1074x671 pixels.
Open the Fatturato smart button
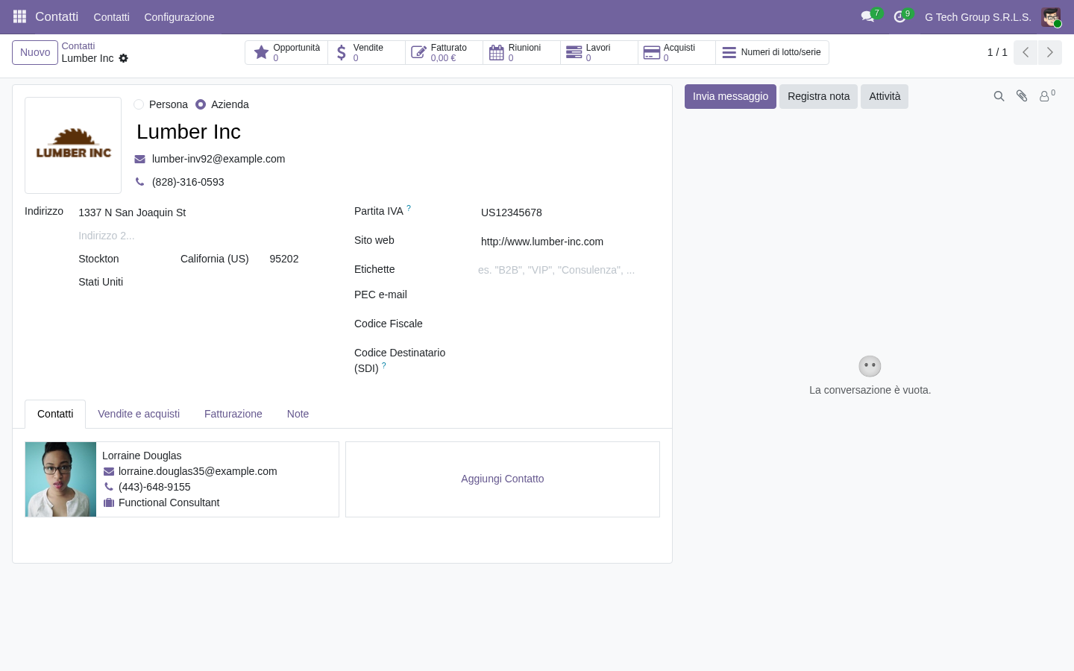coord(445,52)
